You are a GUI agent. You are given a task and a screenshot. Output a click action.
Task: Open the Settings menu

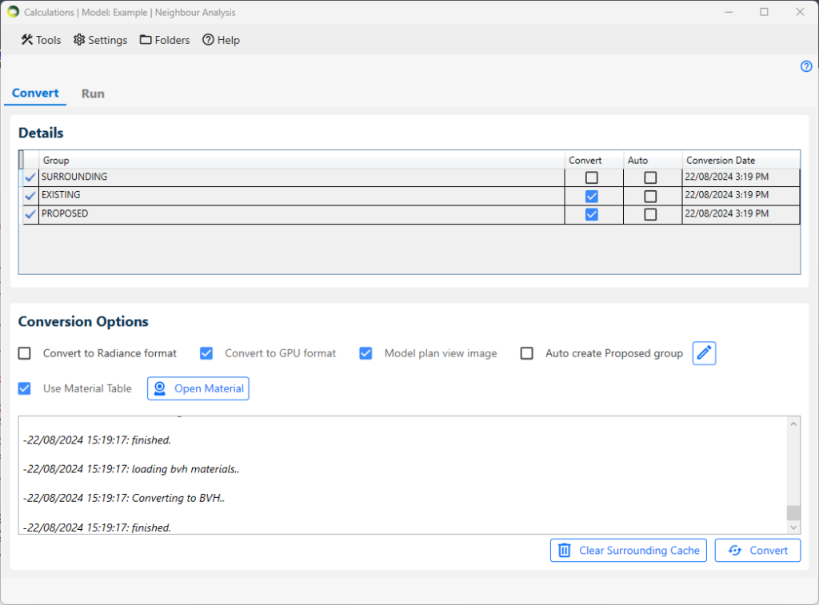[101, 40]
